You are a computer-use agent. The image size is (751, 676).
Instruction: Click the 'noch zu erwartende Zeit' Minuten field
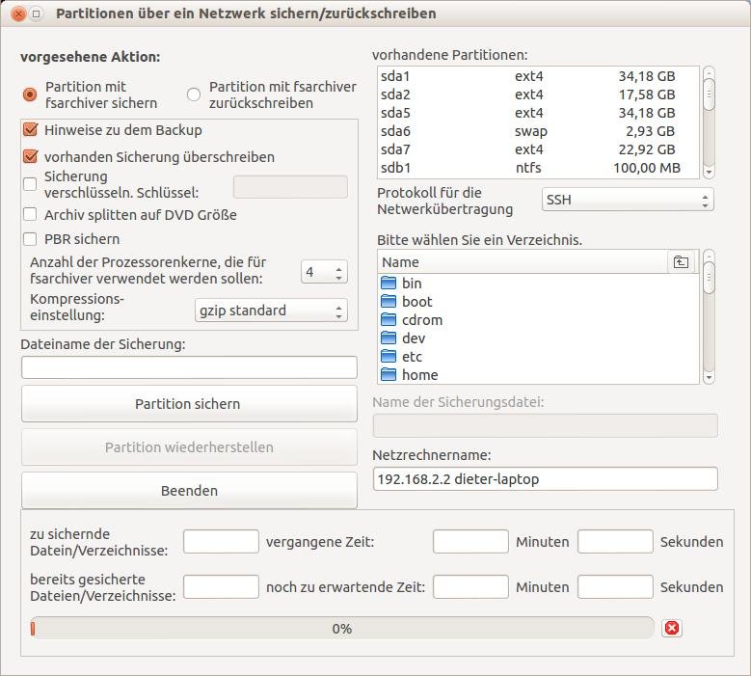pos(470,587)
